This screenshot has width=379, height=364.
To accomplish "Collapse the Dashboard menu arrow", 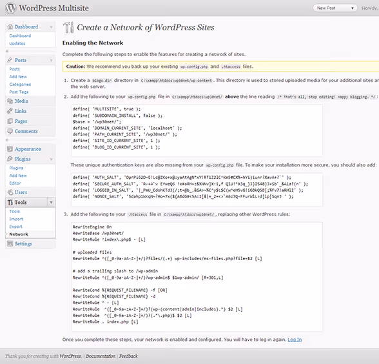I will point(51,27).
